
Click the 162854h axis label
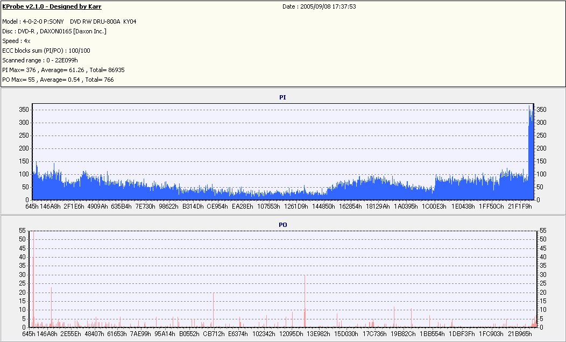(x=350, y=206)
